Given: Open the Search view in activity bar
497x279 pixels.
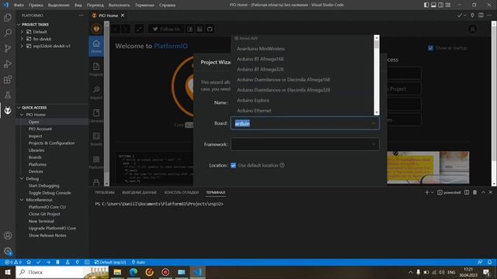Looking at the screenshot, I should (x=8, y=33).
